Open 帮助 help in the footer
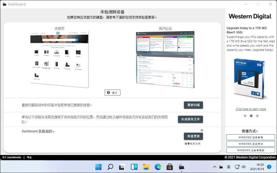 (29, 157)
